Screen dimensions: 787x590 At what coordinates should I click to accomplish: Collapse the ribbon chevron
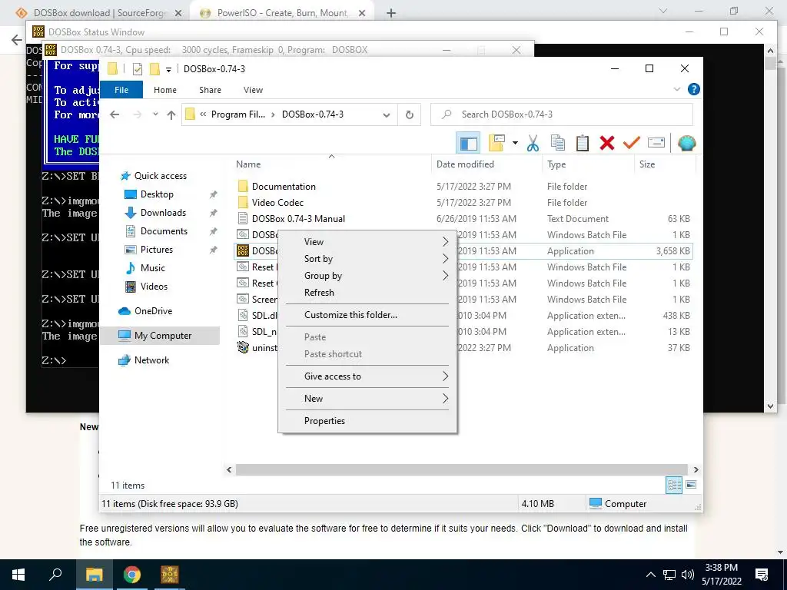click(677, 89)
